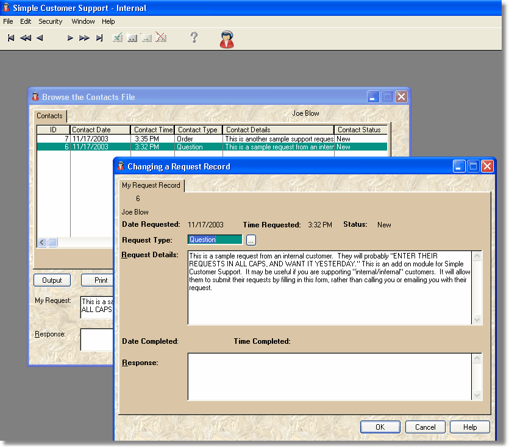Click the green checkmark select record icon

(118, 37)
